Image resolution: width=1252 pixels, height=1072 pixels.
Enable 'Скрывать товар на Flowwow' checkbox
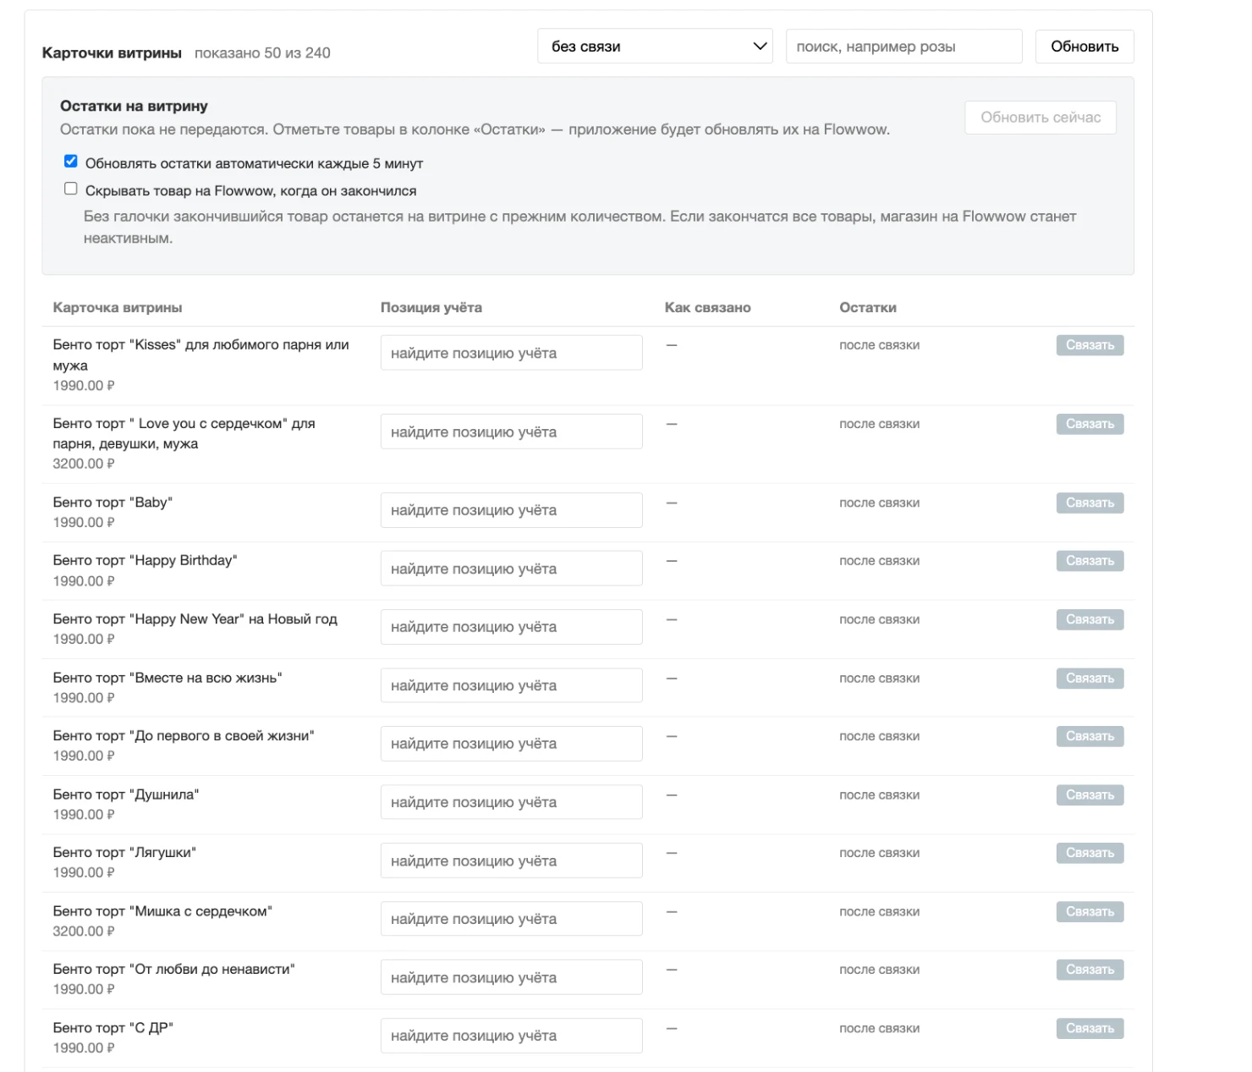click(71, 189)
